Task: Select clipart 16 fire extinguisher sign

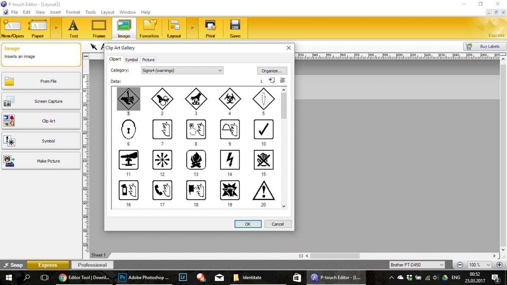Action: (128, 190)
